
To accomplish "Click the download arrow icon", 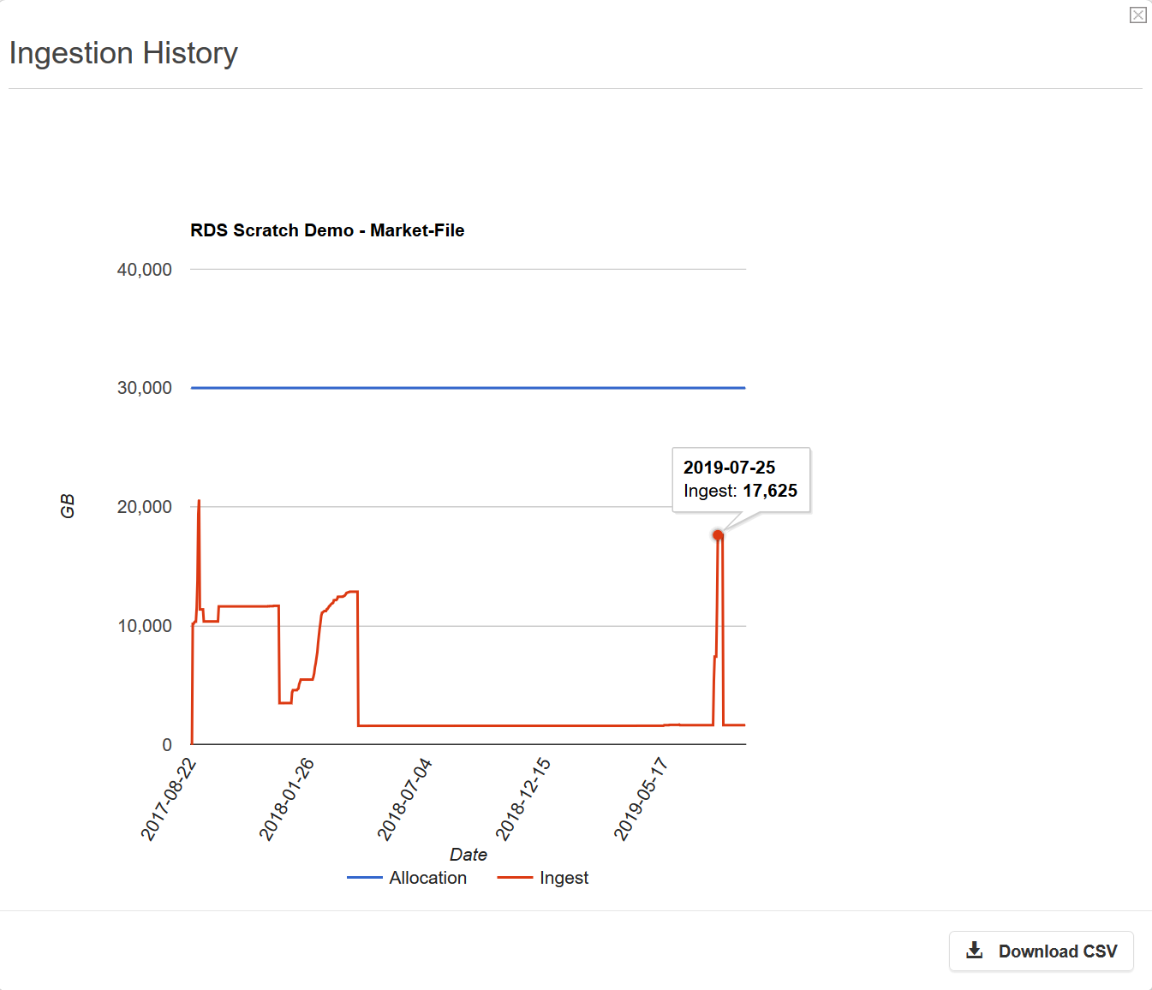I will click(975, 951).
